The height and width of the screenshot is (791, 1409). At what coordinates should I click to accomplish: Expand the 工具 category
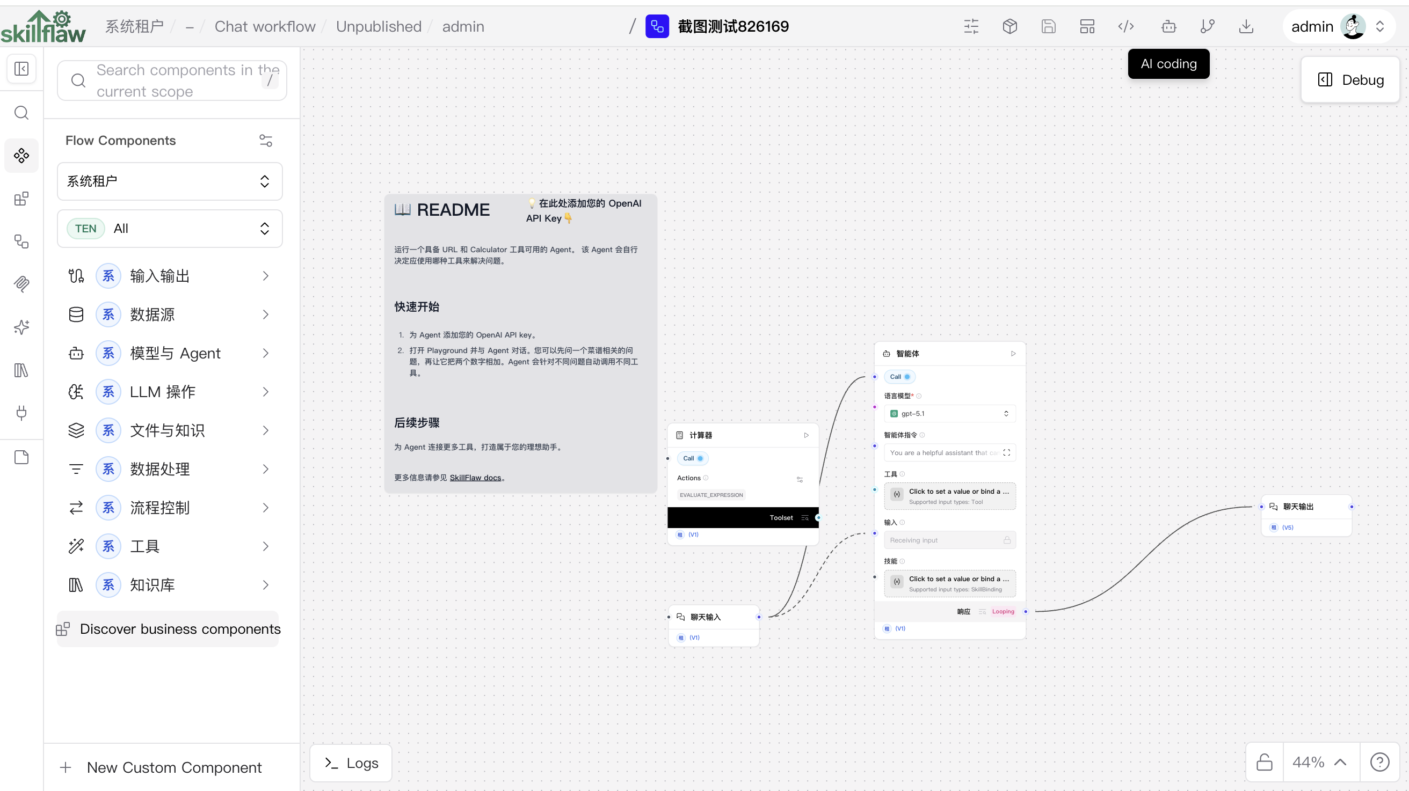170,546
